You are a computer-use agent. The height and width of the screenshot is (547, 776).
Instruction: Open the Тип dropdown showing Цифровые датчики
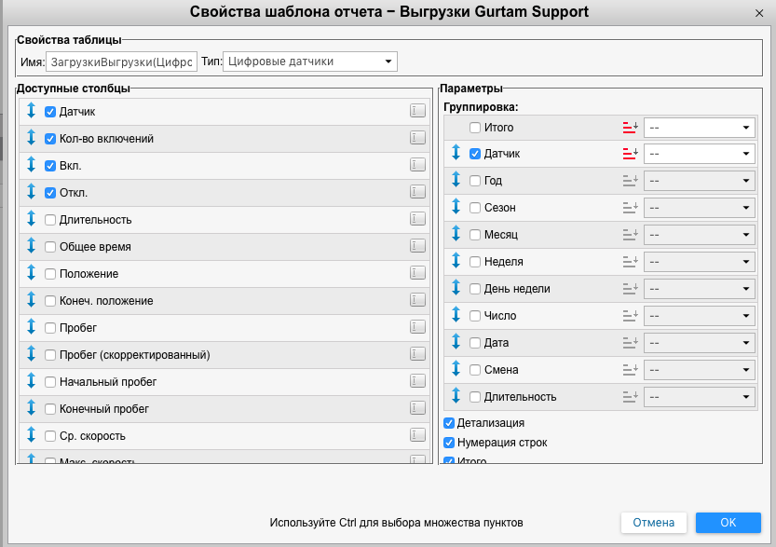click(310, 62)
